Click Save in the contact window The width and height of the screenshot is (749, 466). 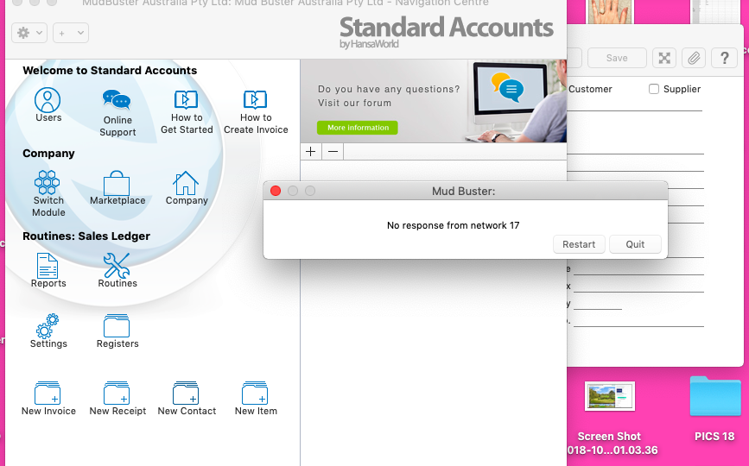click(617, 58)
